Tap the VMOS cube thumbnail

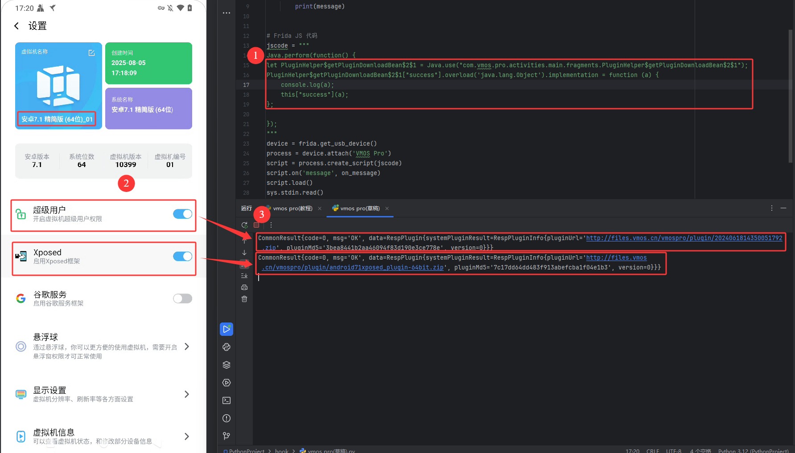click(58, 85)
